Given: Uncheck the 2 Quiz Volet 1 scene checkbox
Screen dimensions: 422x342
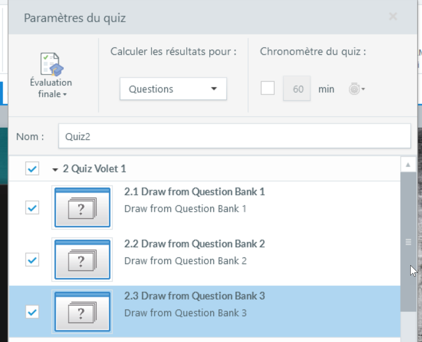Looking at the screenshot, I should [32, 169].
